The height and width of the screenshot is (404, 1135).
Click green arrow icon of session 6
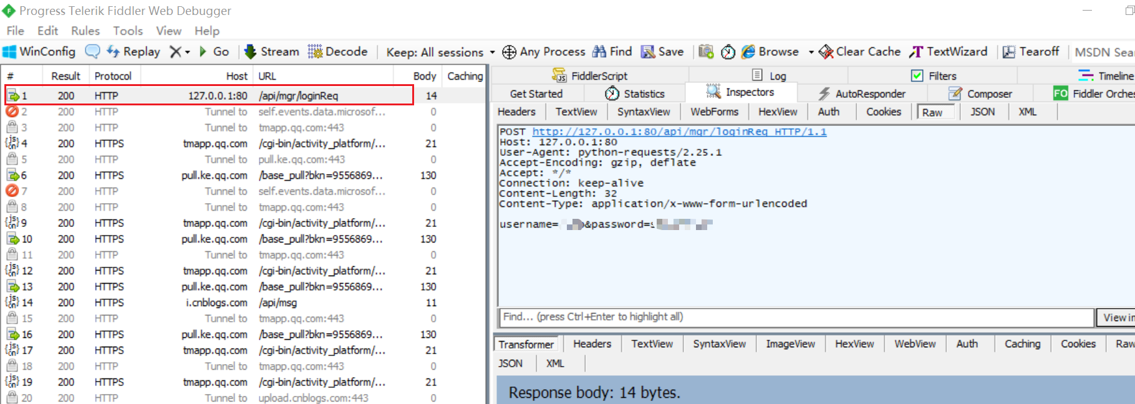(x=12, y=175)
